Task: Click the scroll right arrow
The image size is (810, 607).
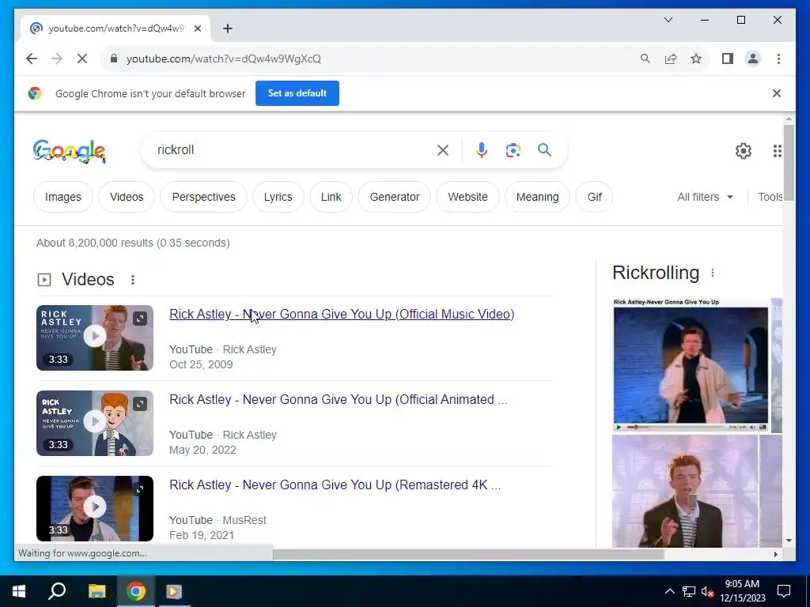Action: (x=775, y=555)
